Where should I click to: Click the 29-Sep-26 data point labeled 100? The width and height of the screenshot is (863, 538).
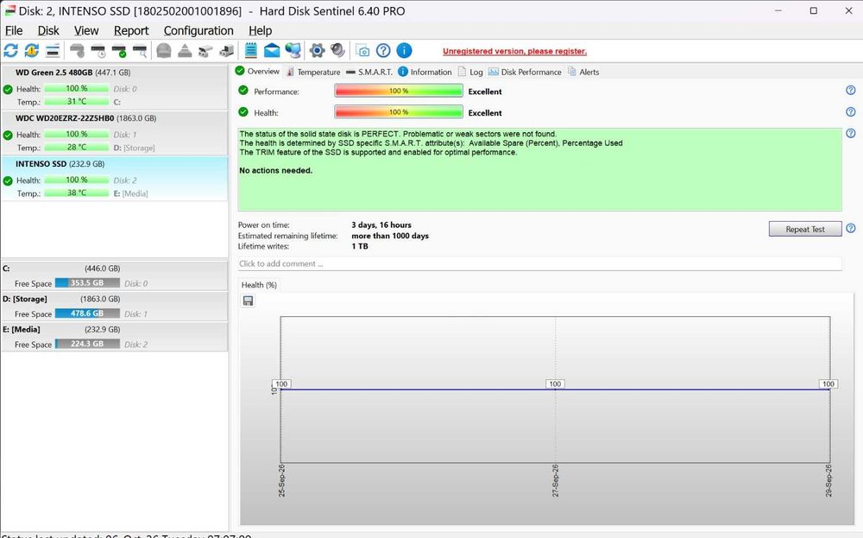828,383
